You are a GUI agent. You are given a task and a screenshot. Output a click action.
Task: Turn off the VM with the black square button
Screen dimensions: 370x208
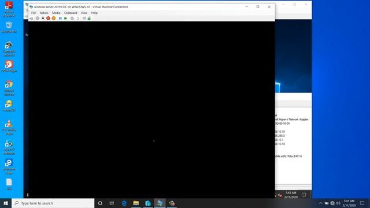coord(43,18)
